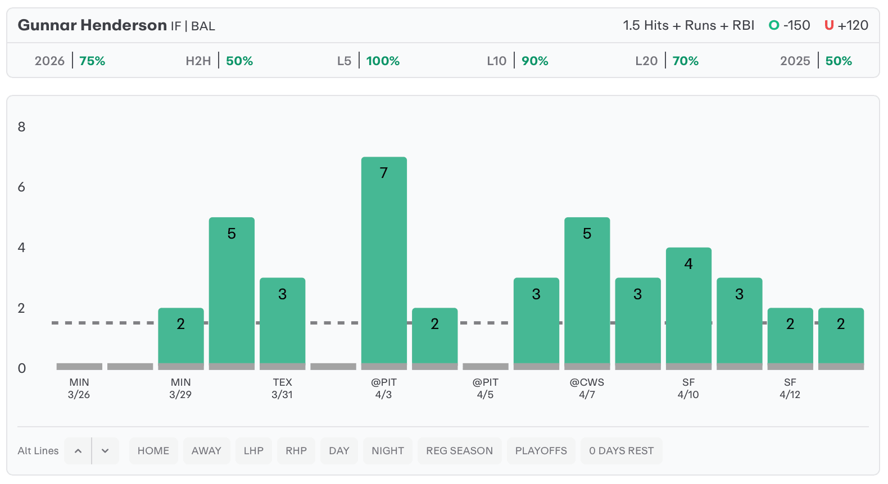Viewport: 888px width, 484px height.
Task: Pick the Under +120 odds
Action: [846, 25]
